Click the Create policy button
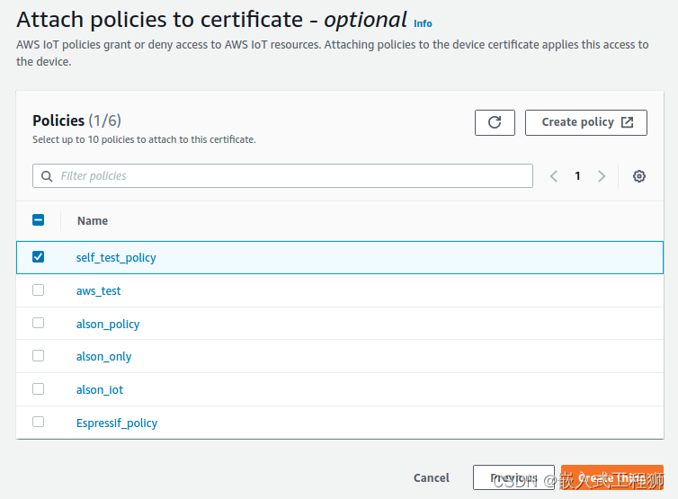Image resolution: width=678 pixels, height=499 pixels. (x=586, y=122)
